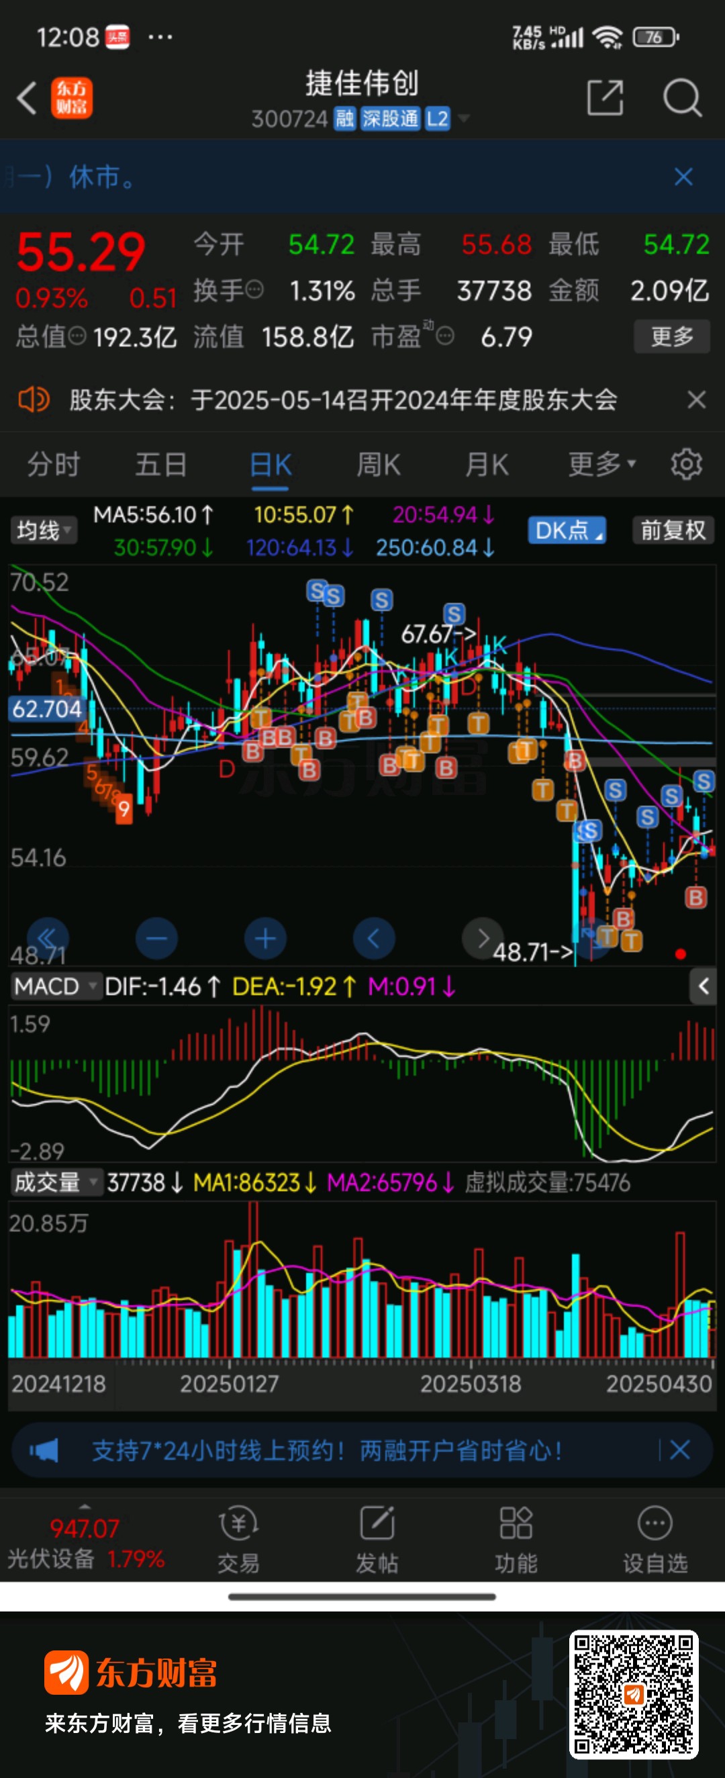Tap the shareholder meeting announcement text
The width and height of the screenshot is (725, 1778).
pyautogui.click(x=343, y=400)
